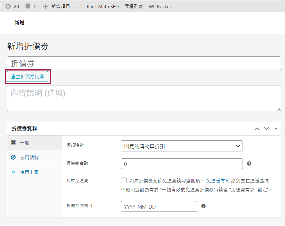Click the updates refresh icon showing 20
Image resolution: width=285 pixels, height=226 pixels.
coord(8,6)
